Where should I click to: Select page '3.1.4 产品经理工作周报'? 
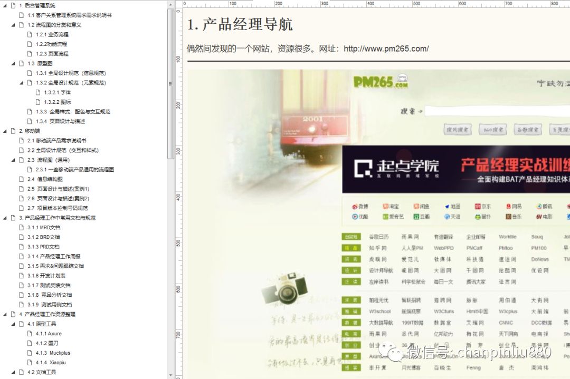(54, 256)
